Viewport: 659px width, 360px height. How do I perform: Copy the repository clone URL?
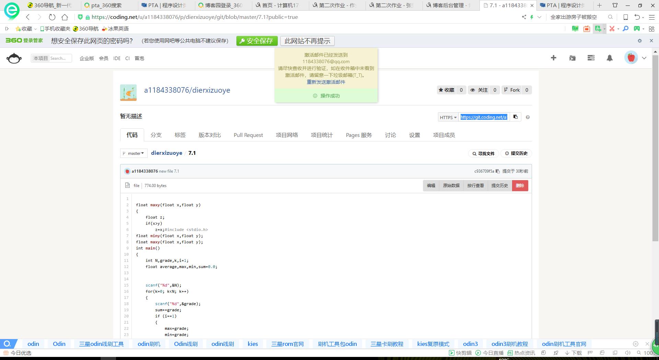(x=516, y=117)
